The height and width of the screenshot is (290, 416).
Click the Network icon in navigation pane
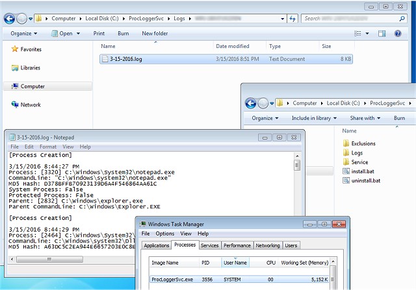click(x=15, y=104)
